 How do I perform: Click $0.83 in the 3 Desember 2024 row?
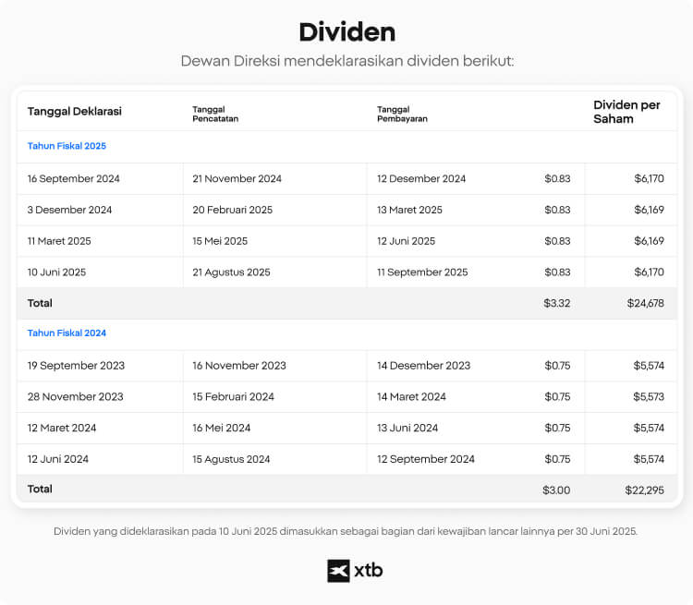coord(557,210)
